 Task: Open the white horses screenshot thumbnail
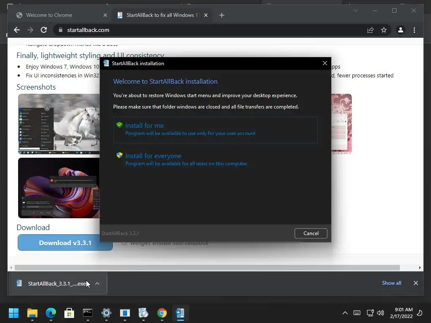(59, 124)
